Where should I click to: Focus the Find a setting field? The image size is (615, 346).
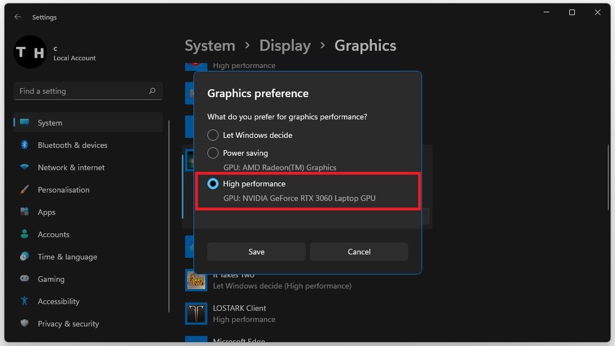tap(88, 91)
